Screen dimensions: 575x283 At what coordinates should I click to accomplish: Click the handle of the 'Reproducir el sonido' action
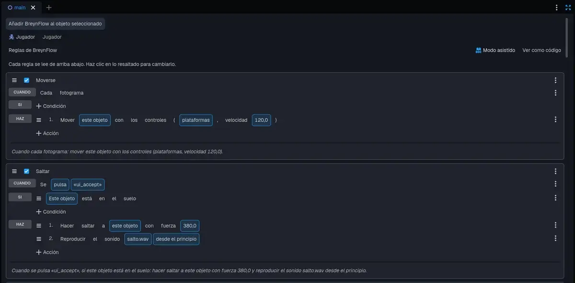point(39,239)
